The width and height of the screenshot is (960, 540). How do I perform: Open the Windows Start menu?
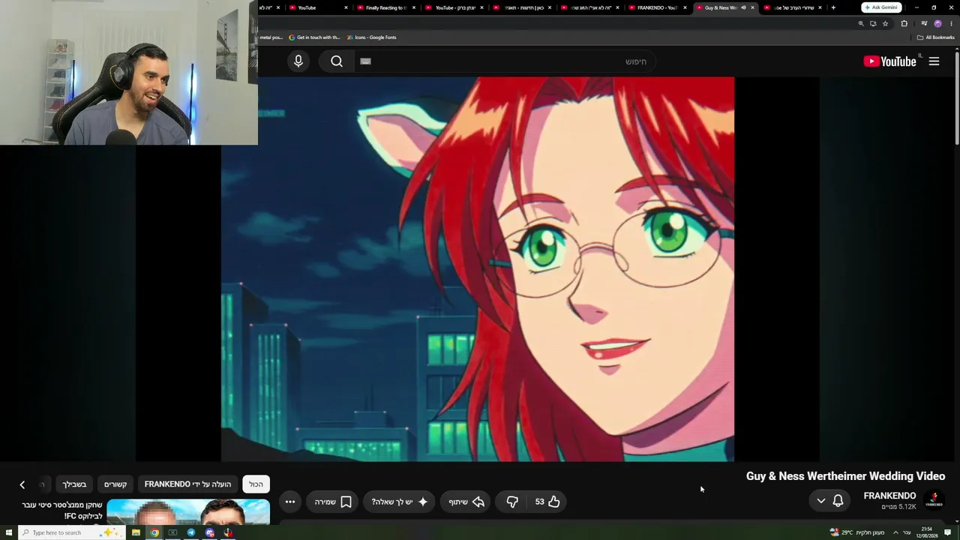point(8,532)
